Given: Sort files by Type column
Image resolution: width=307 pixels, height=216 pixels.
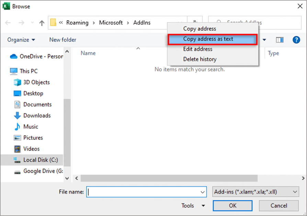Looking at the screenshot, I should 273,53.
